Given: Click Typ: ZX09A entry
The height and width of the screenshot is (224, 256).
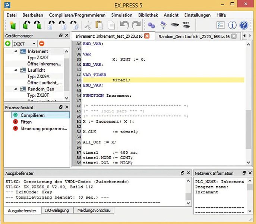Looking at the screenshot, I should 38,77.
